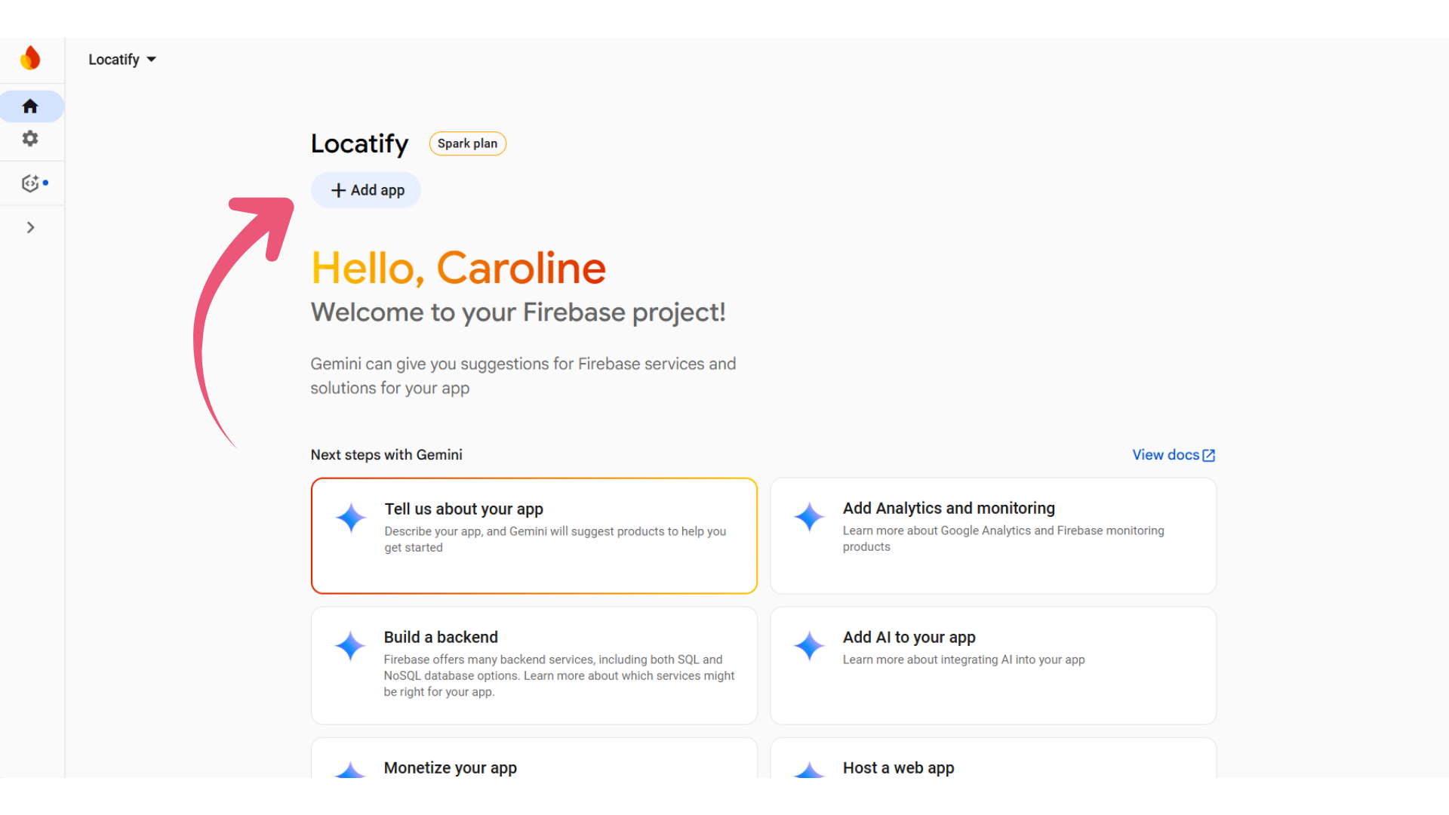Click Gemini sparkle icon on Add AI card
The width and height of the screenshot is (1449, 815).
click(x=809, y=646)
